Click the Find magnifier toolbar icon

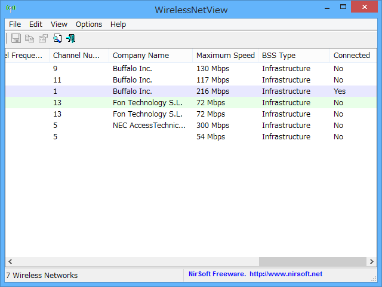pos(57,39)
